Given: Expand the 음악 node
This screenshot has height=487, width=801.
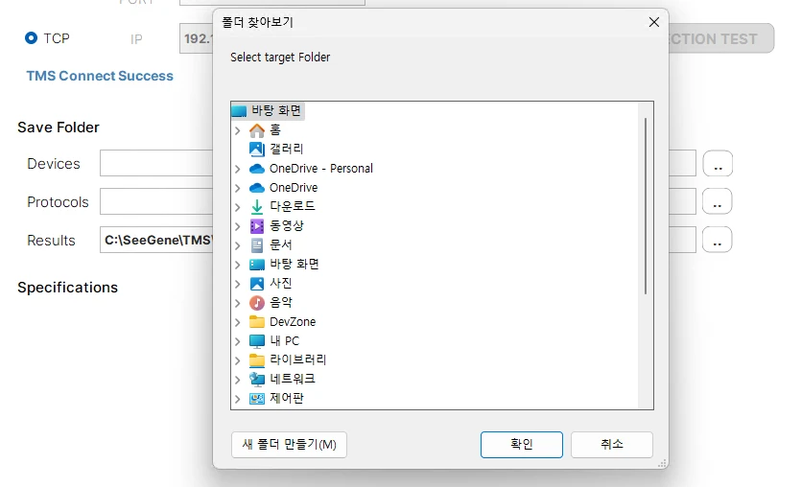Looking at the screenshot, I should [238, 303].
